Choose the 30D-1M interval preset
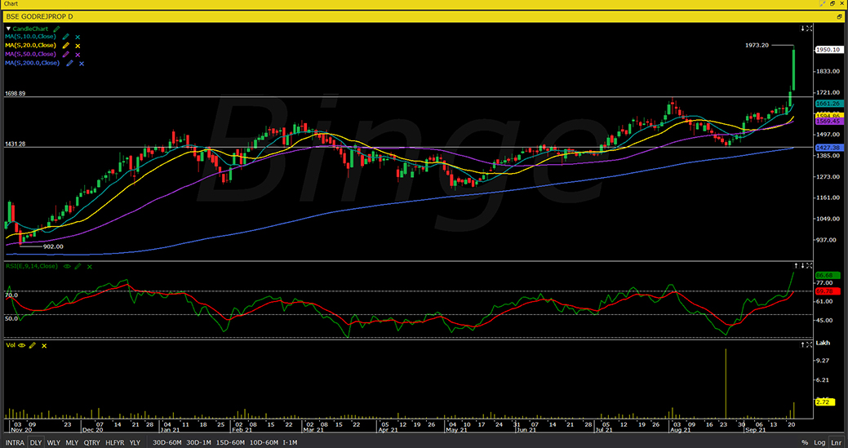848x448 pixels. coord(198,442)
